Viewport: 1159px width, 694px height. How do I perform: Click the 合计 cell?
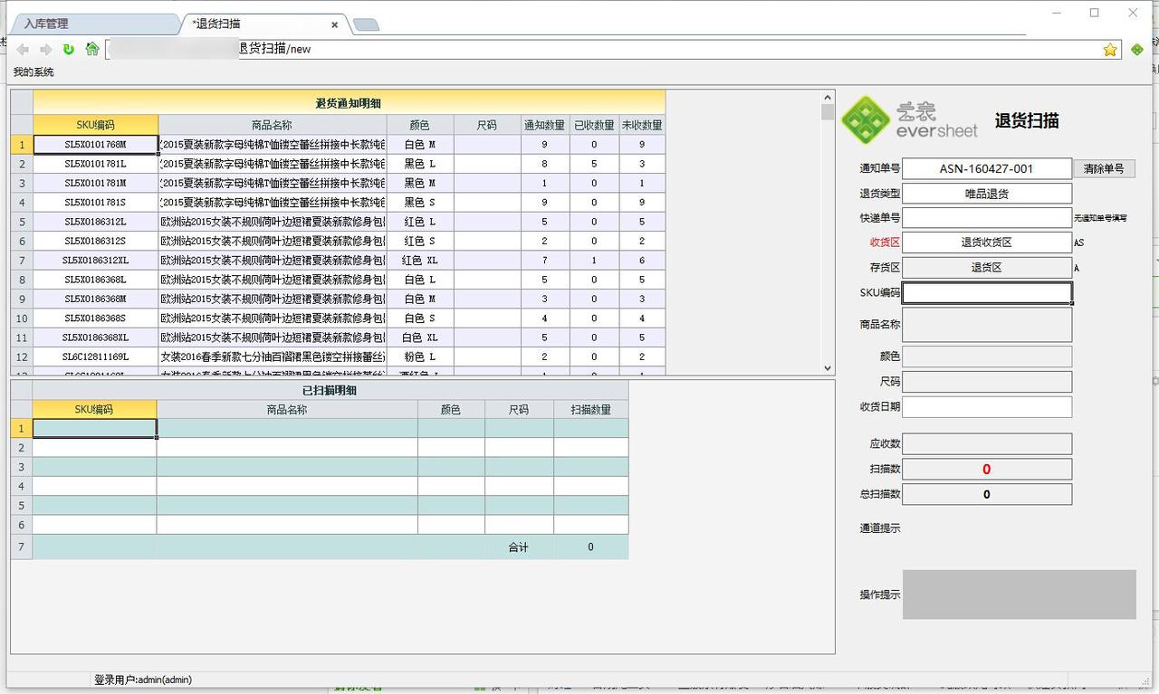[519, 547]
